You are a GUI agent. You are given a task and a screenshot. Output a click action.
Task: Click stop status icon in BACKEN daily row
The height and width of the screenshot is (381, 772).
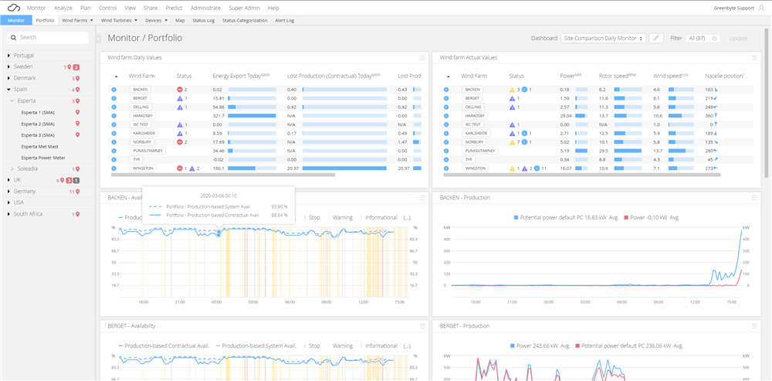tap(180, 90)
